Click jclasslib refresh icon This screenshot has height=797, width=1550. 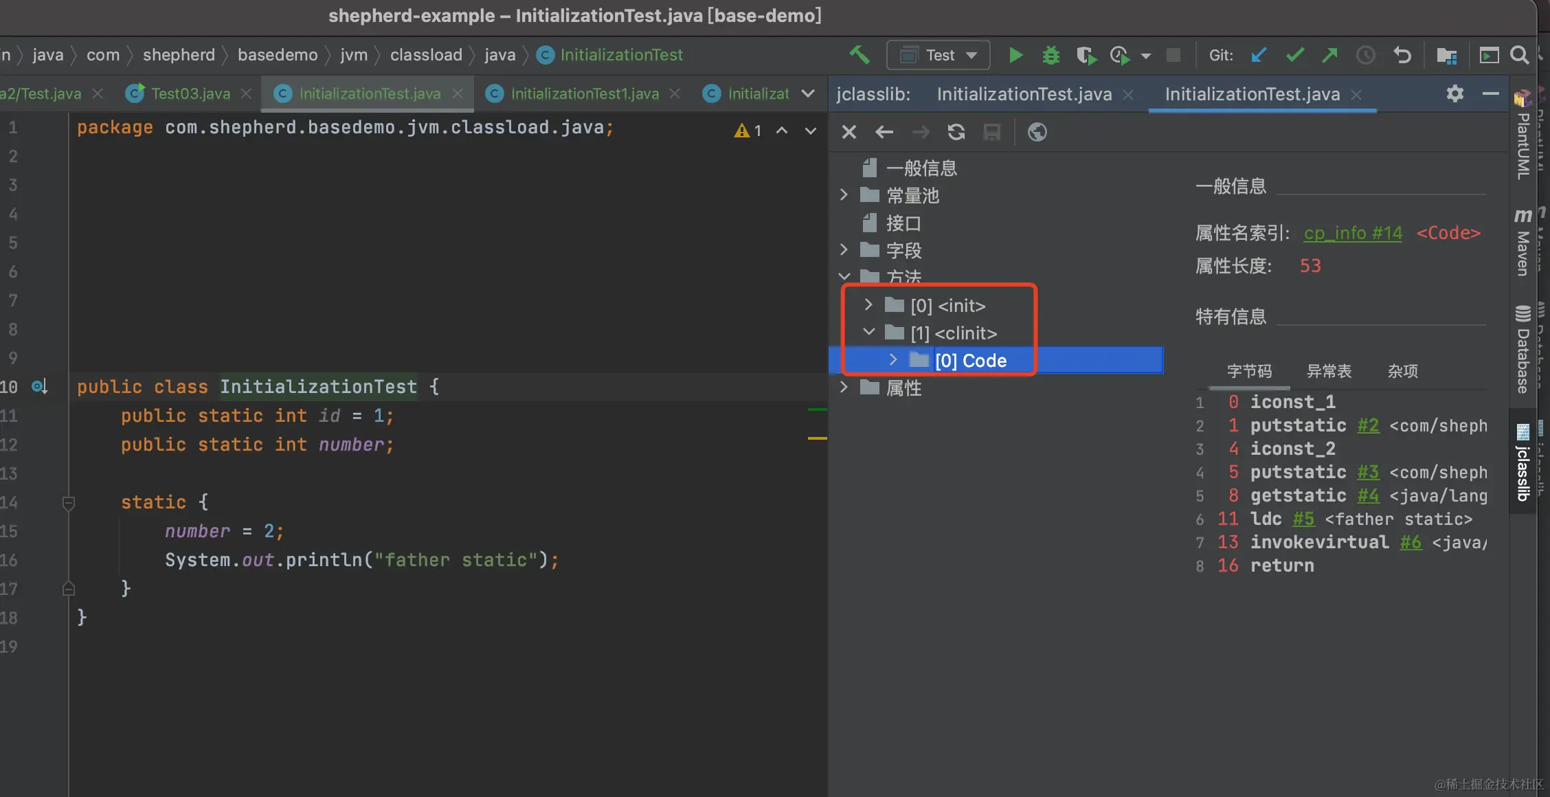point(956,132)
